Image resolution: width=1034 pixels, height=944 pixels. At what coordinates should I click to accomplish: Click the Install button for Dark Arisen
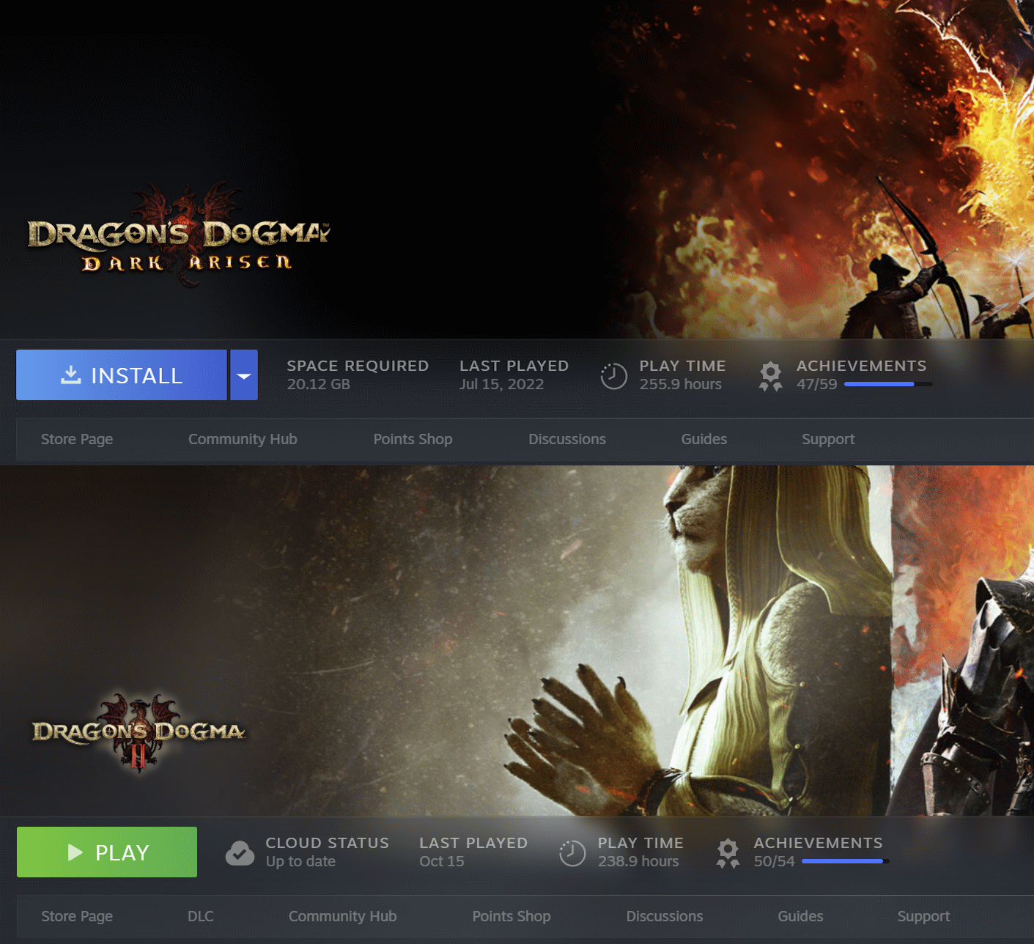[x=122, y=375]
